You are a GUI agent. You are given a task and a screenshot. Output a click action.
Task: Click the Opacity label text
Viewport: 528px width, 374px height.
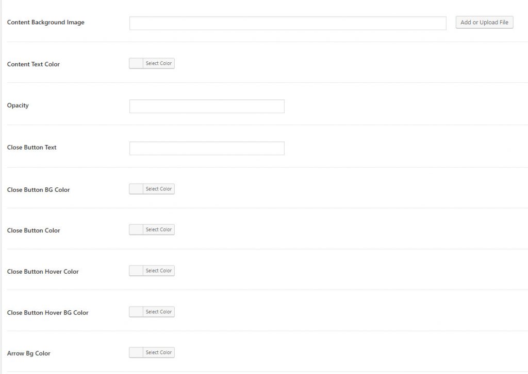(18, 105)
